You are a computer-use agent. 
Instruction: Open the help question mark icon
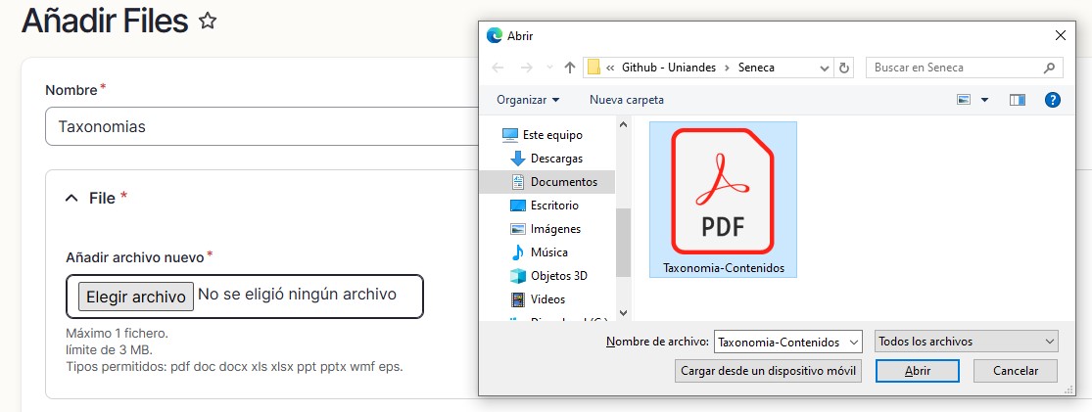pos(1053,100)
